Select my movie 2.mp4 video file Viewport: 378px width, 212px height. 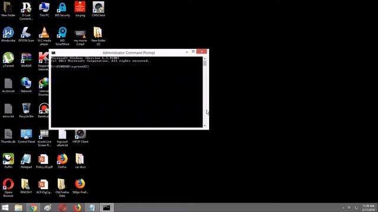80,37
